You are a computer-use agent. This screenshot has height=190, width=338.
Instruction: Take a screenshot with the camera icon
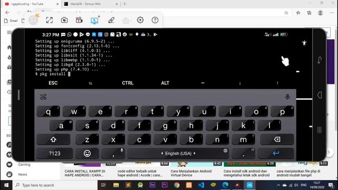pos(64,20)
